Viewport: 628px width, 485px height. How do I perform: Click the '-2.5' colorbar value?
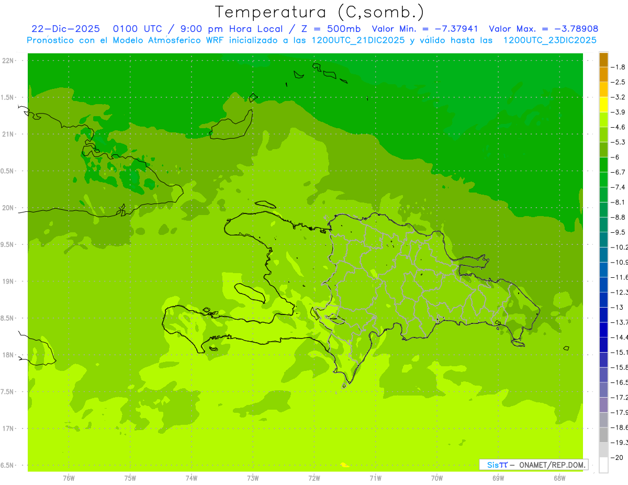point(618,82)
